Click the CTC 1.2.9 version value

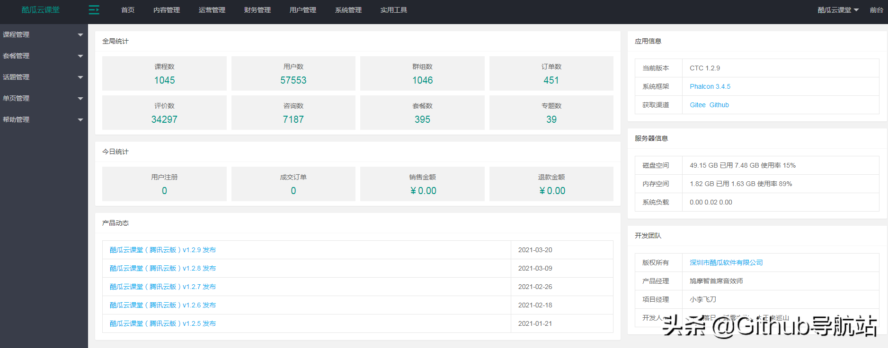[705, 68]
